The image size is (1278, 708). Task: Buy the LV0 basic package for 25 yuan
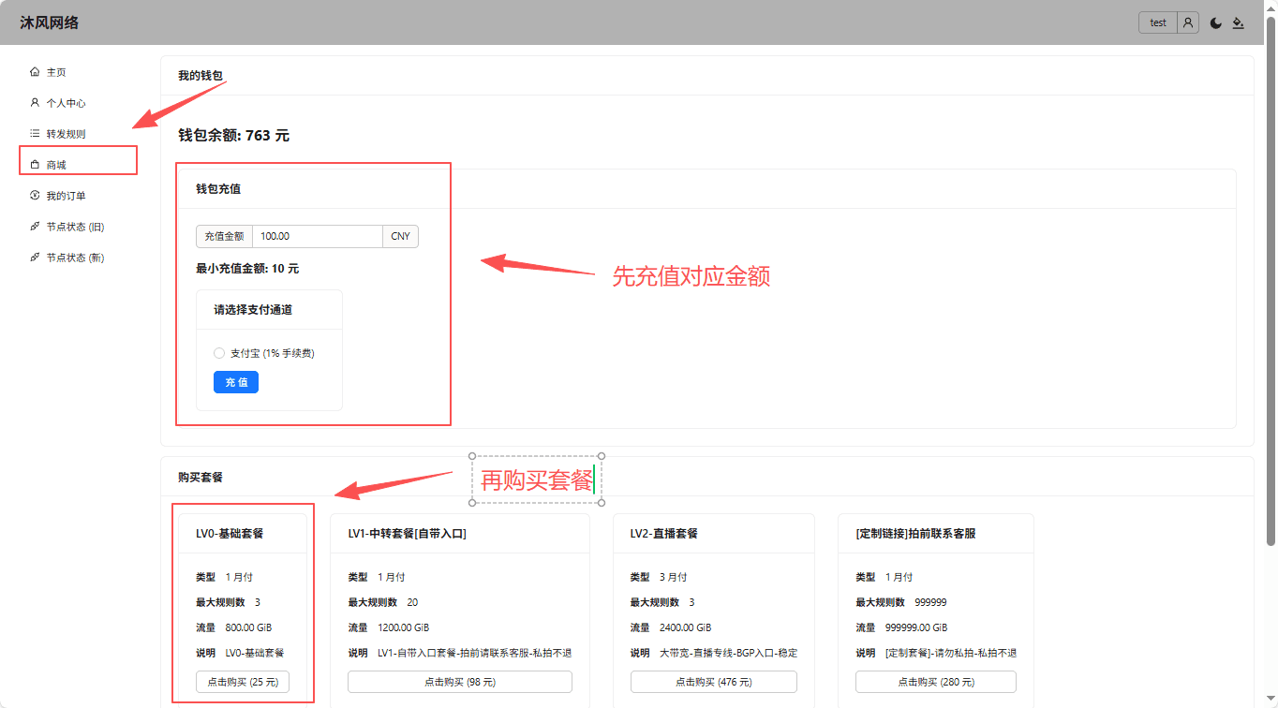point(243,682)
